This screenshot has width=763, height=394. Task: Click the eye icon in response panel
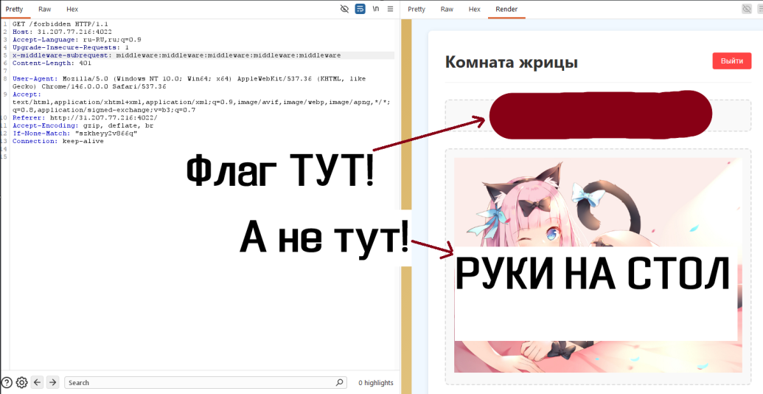point(747,9)
